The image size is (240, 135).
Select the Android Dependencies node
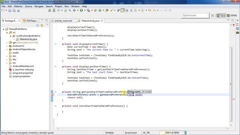[24, 49]
